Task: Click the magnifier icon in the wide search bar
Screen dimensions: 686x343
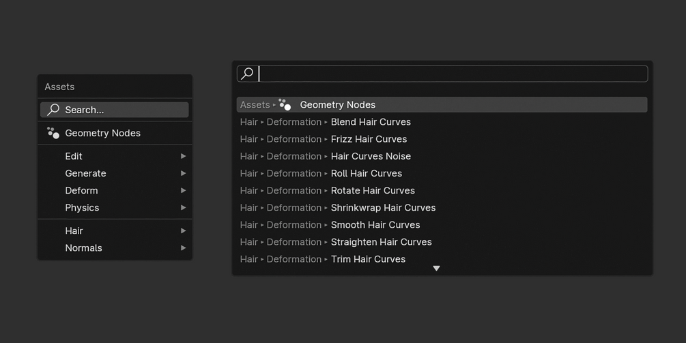Action: tap(248, 74)
